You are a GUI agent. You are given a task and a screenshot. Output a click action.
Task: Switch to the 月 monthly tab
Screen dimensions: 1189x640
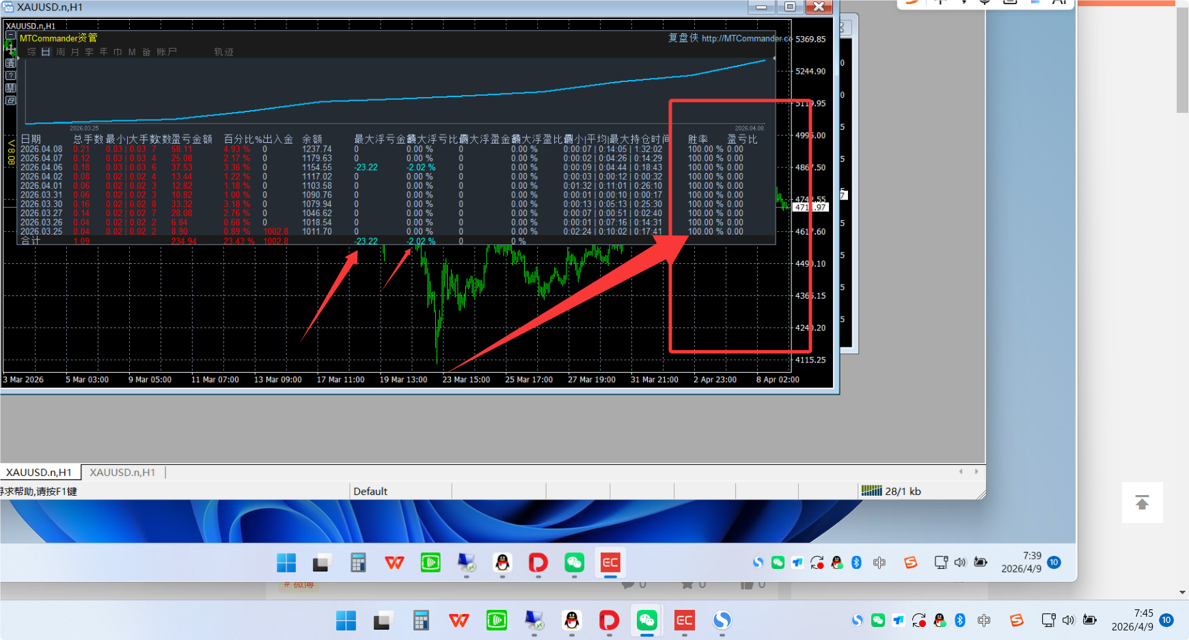[x=74, y=52]
